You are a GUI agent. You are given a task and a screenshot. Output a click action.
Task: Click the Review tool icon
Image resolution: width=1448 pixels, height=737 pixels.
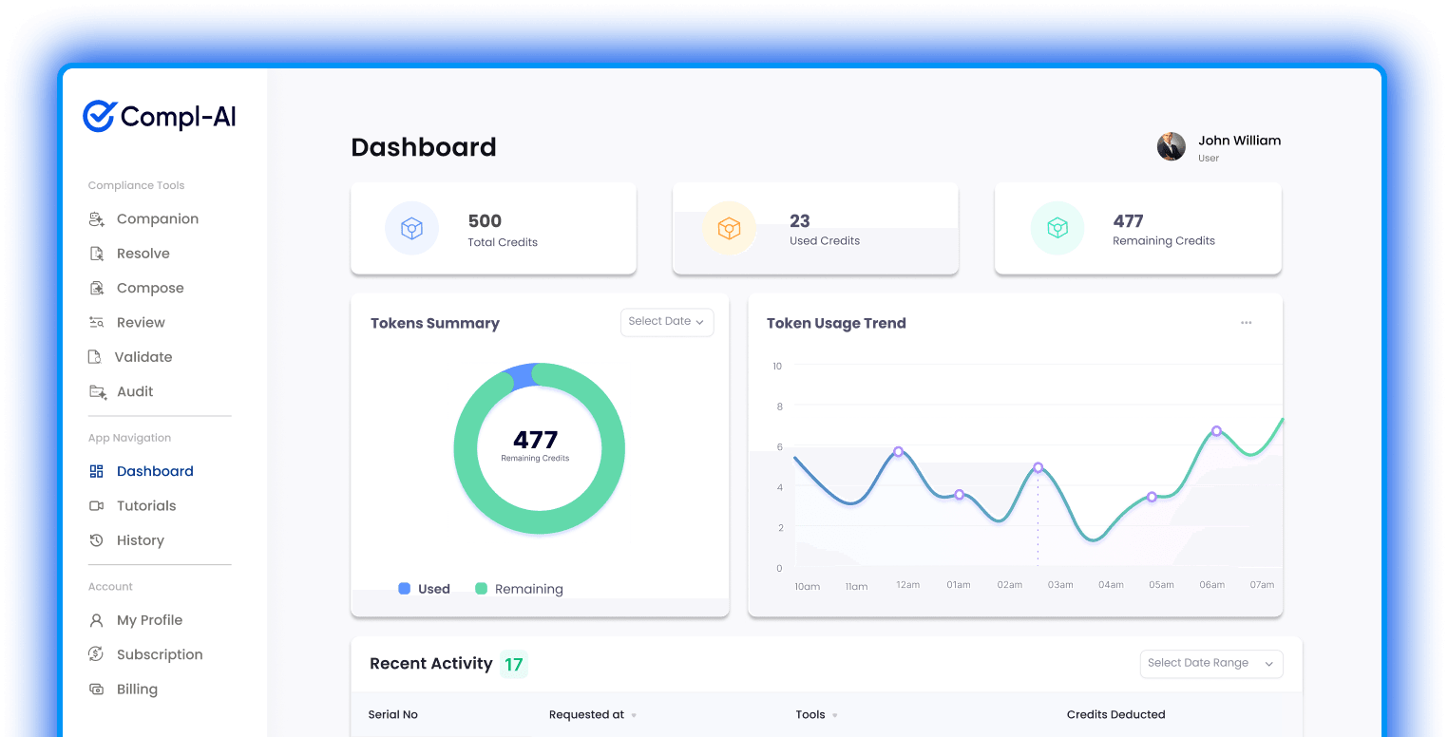96,323
